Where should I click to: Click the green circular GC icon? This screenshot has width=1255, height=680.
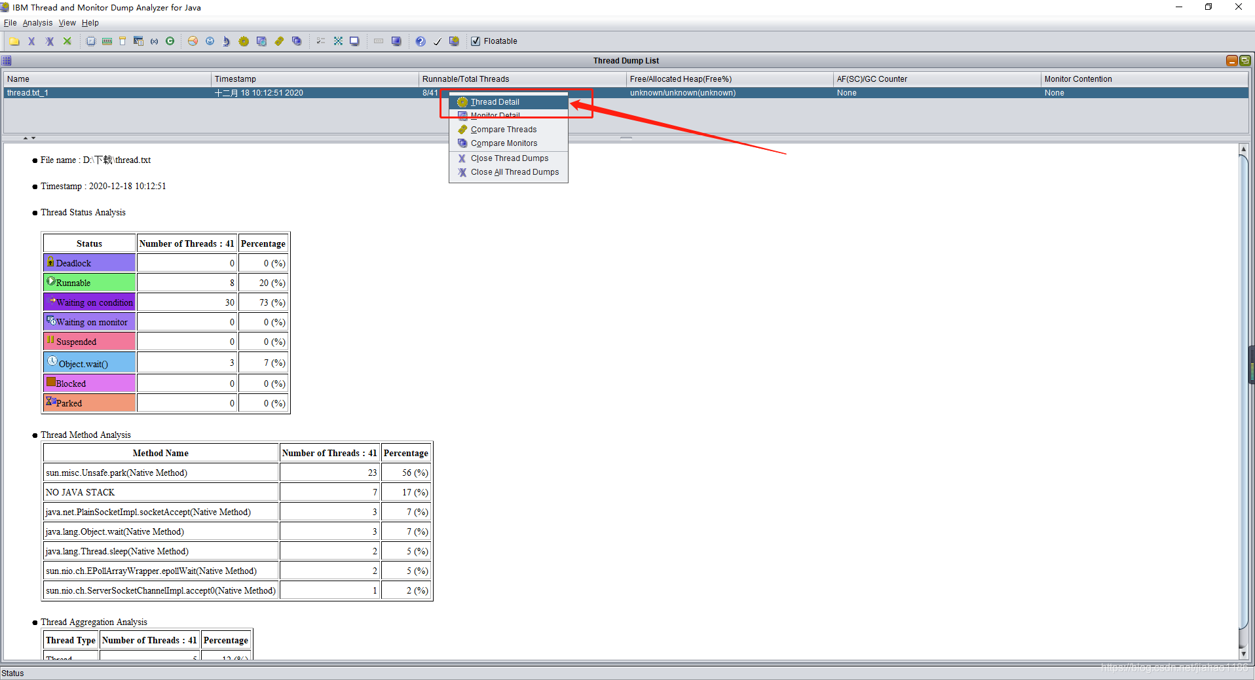pos(170,41)
